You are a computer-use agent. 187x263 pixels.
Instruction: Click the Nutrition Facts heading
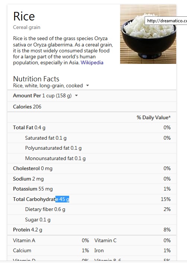point(36,79)
